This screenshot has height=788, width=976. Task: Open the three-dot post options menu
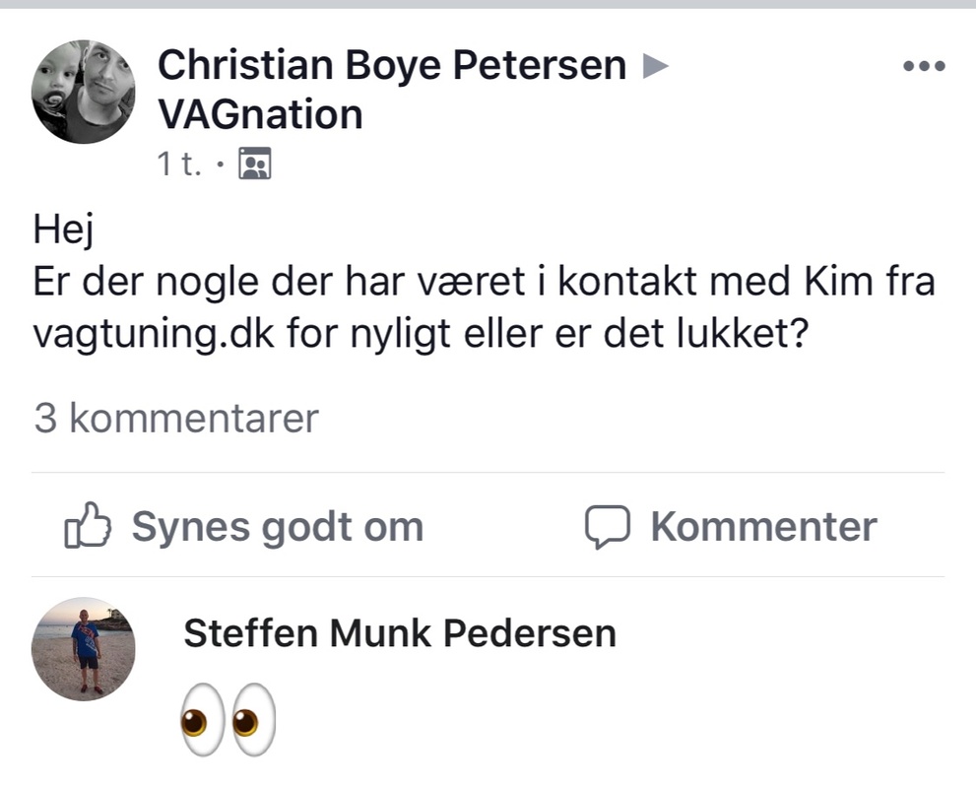click(x=924, y=67)
